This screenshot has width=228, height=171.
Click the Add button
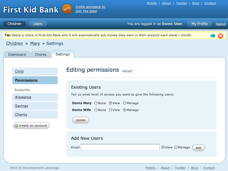198,148
